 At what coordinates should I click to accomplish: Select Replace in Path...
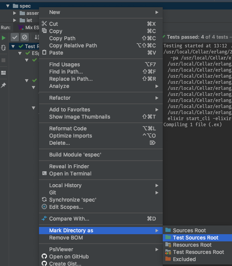(x=101, y=79)
